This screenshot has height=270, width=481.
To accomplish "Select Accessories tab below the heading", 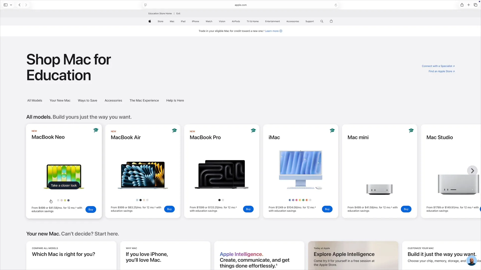I will click(x=113, y=100).
